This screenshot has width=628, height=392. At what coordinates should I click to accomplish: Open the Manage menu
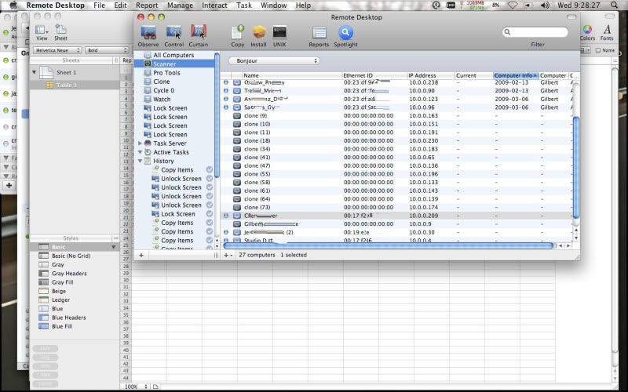[180, 5]
